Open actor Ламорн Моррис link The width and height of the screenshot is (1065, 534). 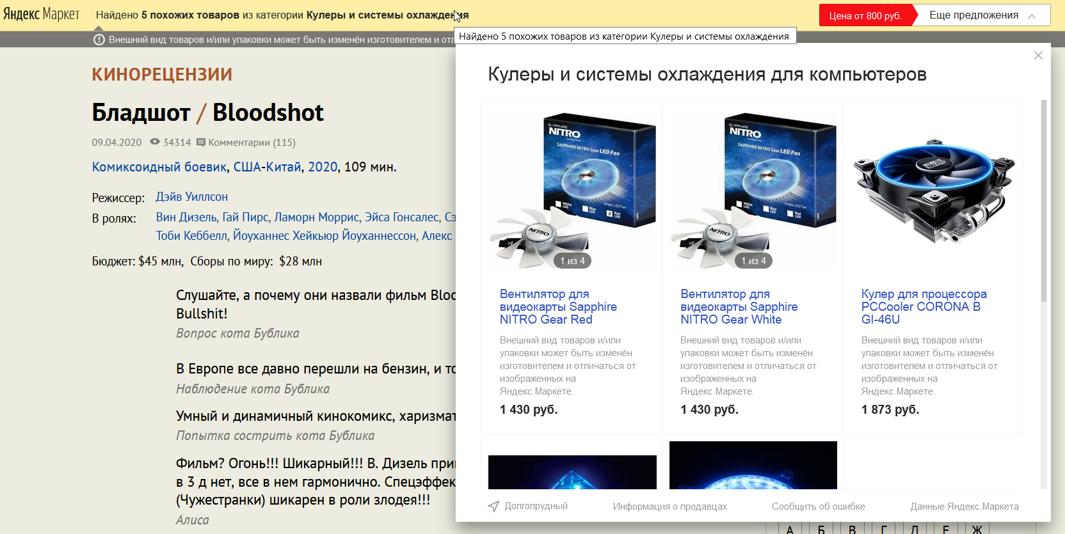point(317,217)
